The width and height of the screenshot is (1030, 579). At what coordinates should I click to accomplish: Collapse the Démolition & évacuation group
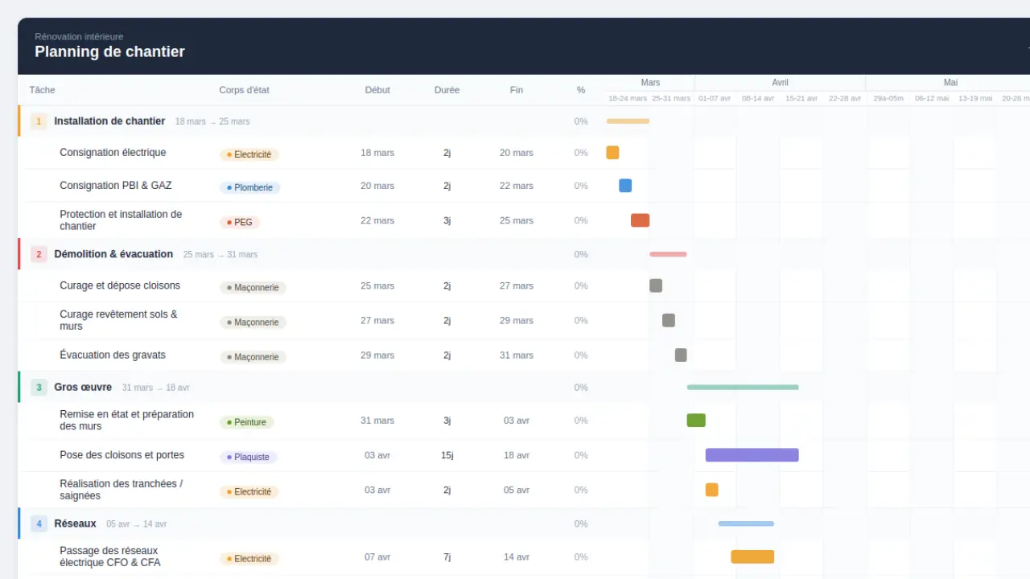pyautogui.click(x=113, y=254)
